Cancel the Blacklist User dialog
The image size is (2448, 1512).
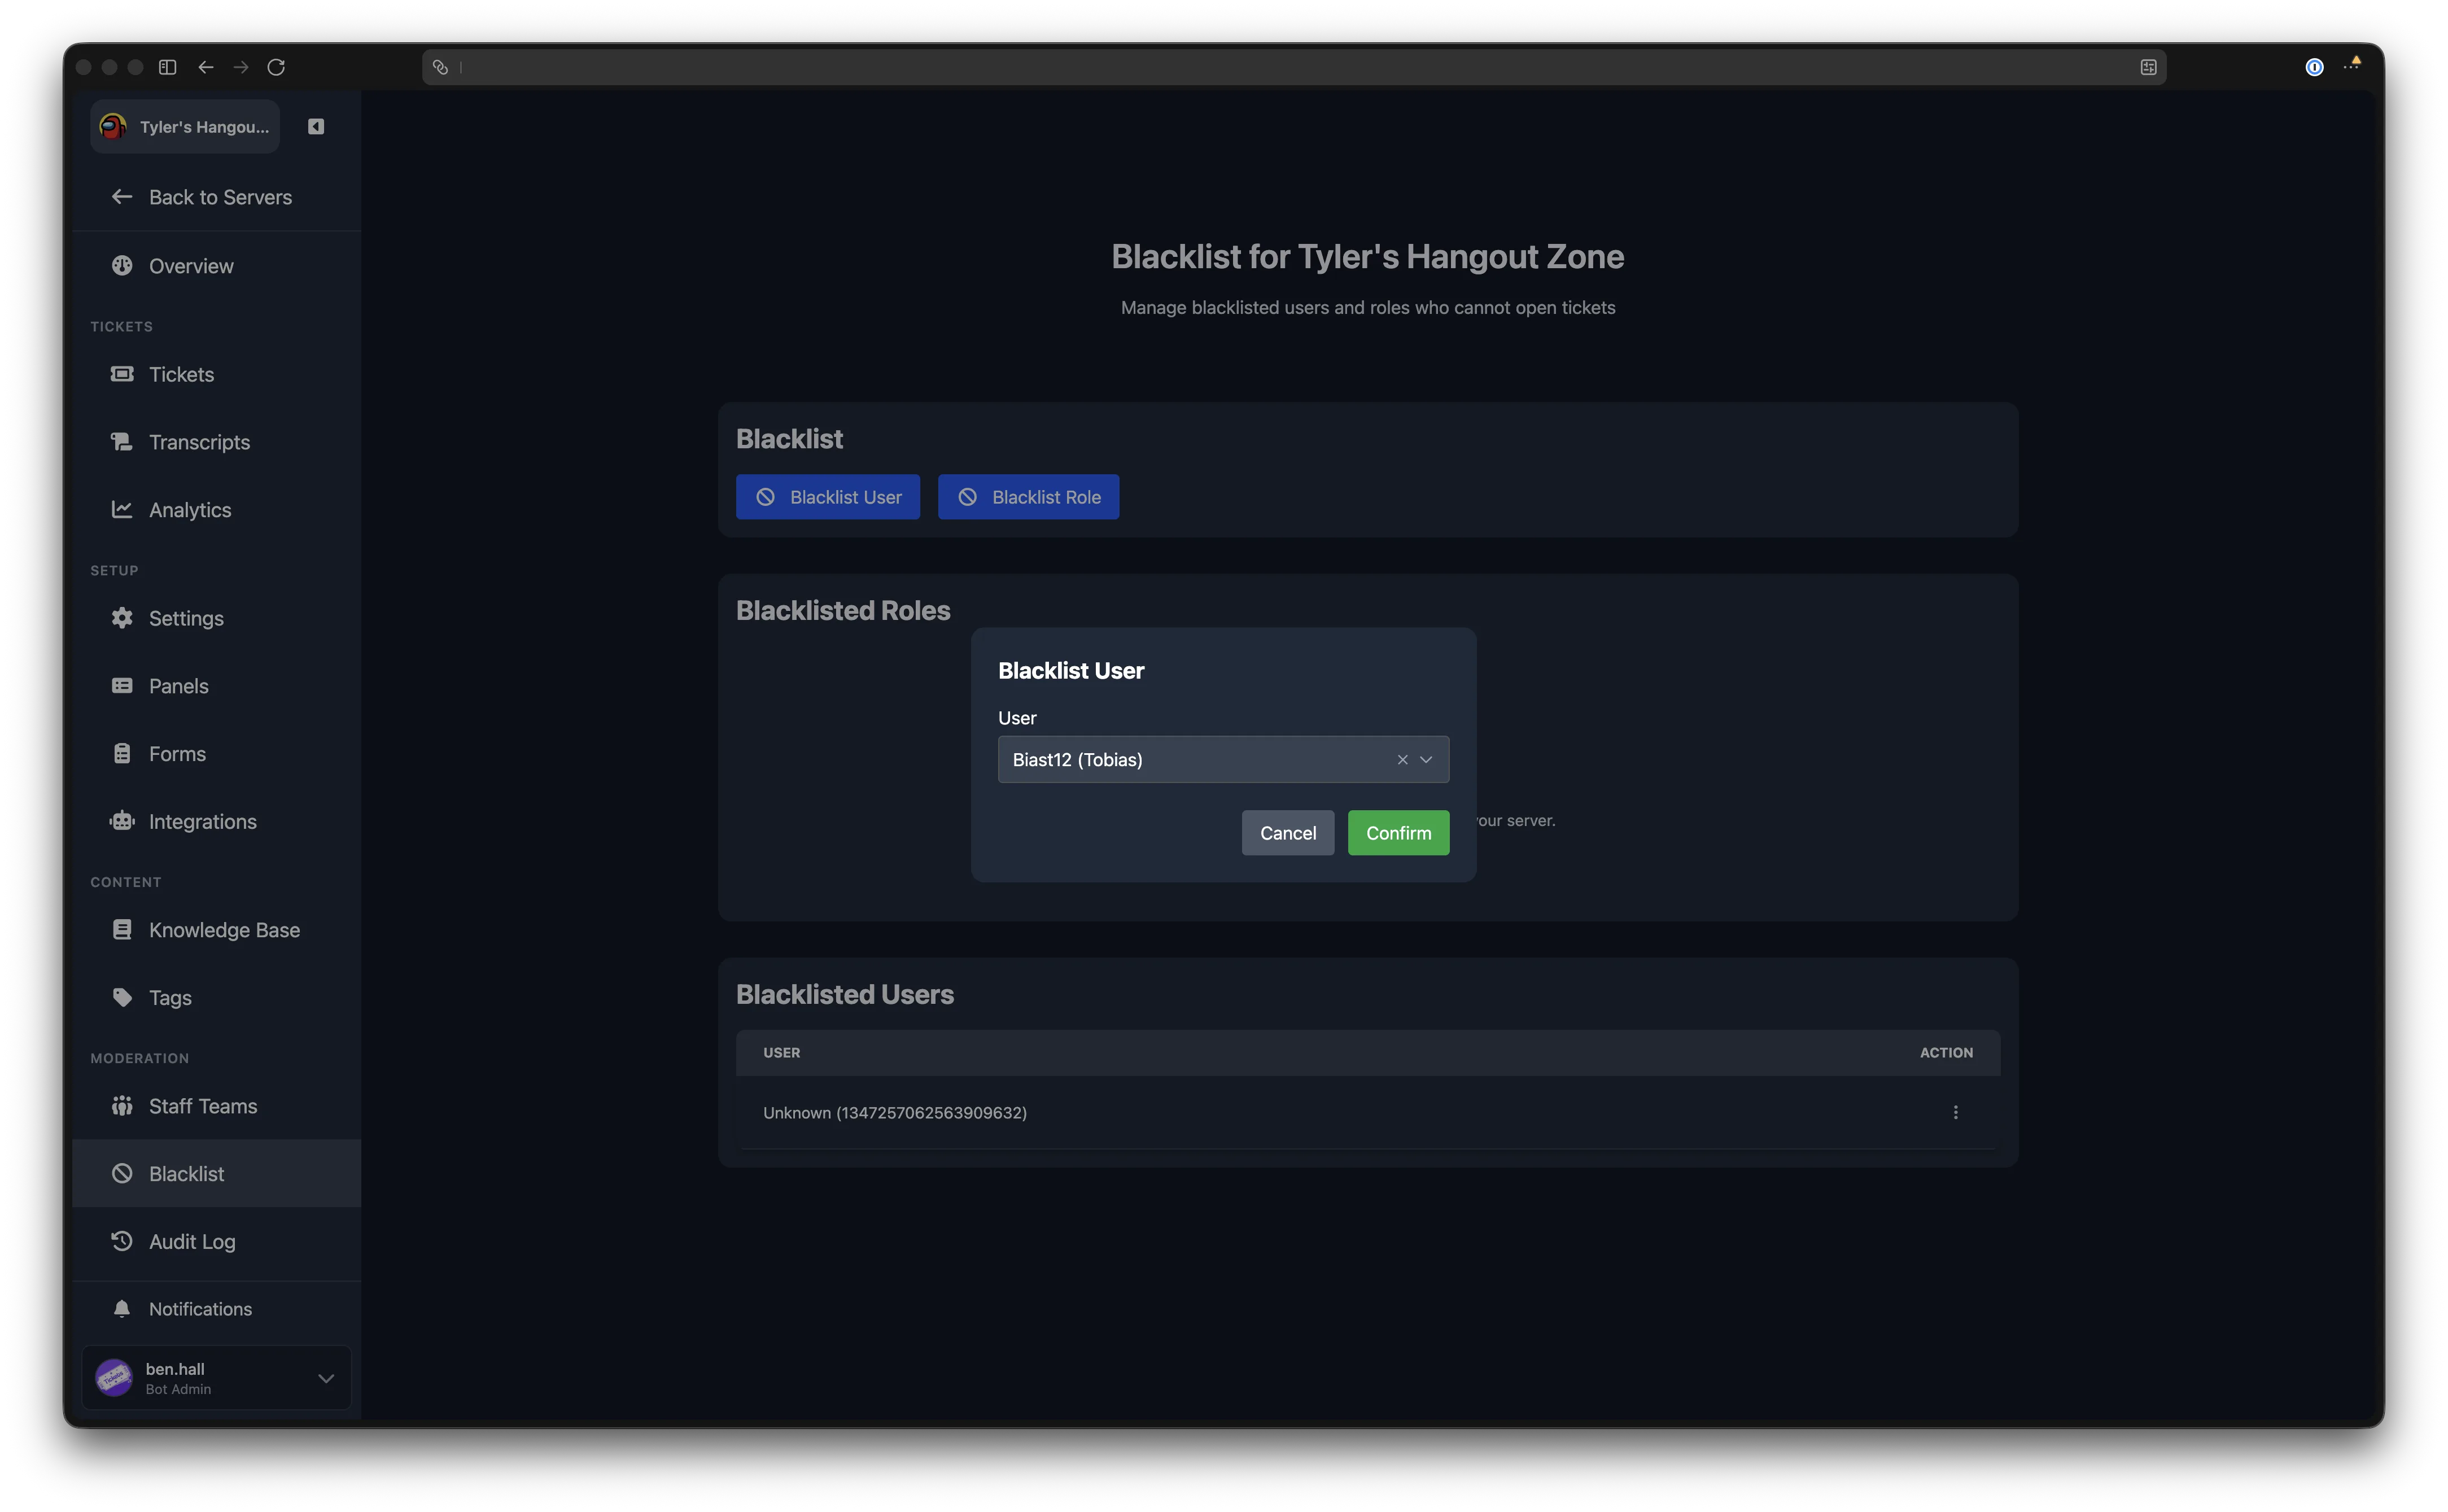[x=1287, y=833]
